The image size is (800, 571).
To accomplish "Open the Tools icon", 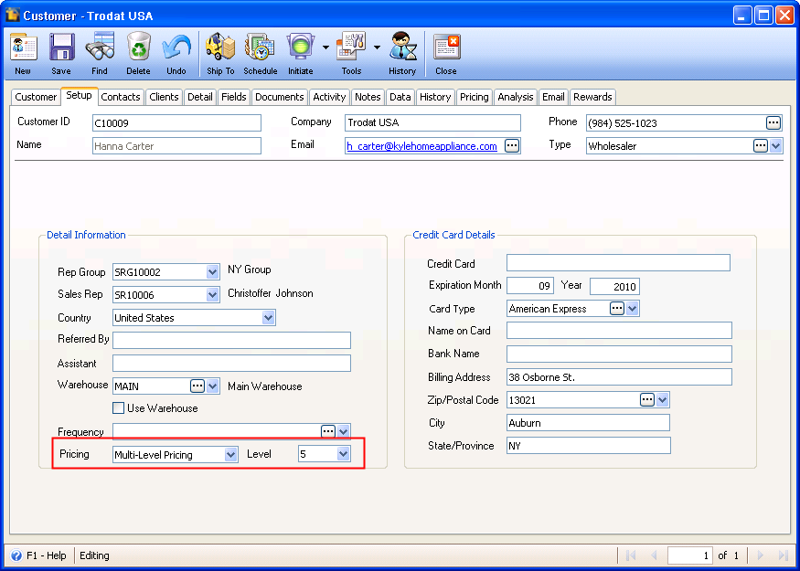I will (x=351, y=48).
